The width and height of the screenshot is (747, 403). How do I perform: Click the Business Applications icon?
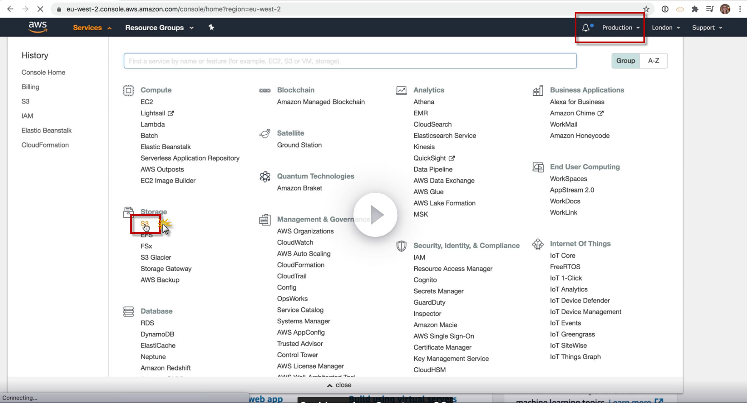coord(538,90)
